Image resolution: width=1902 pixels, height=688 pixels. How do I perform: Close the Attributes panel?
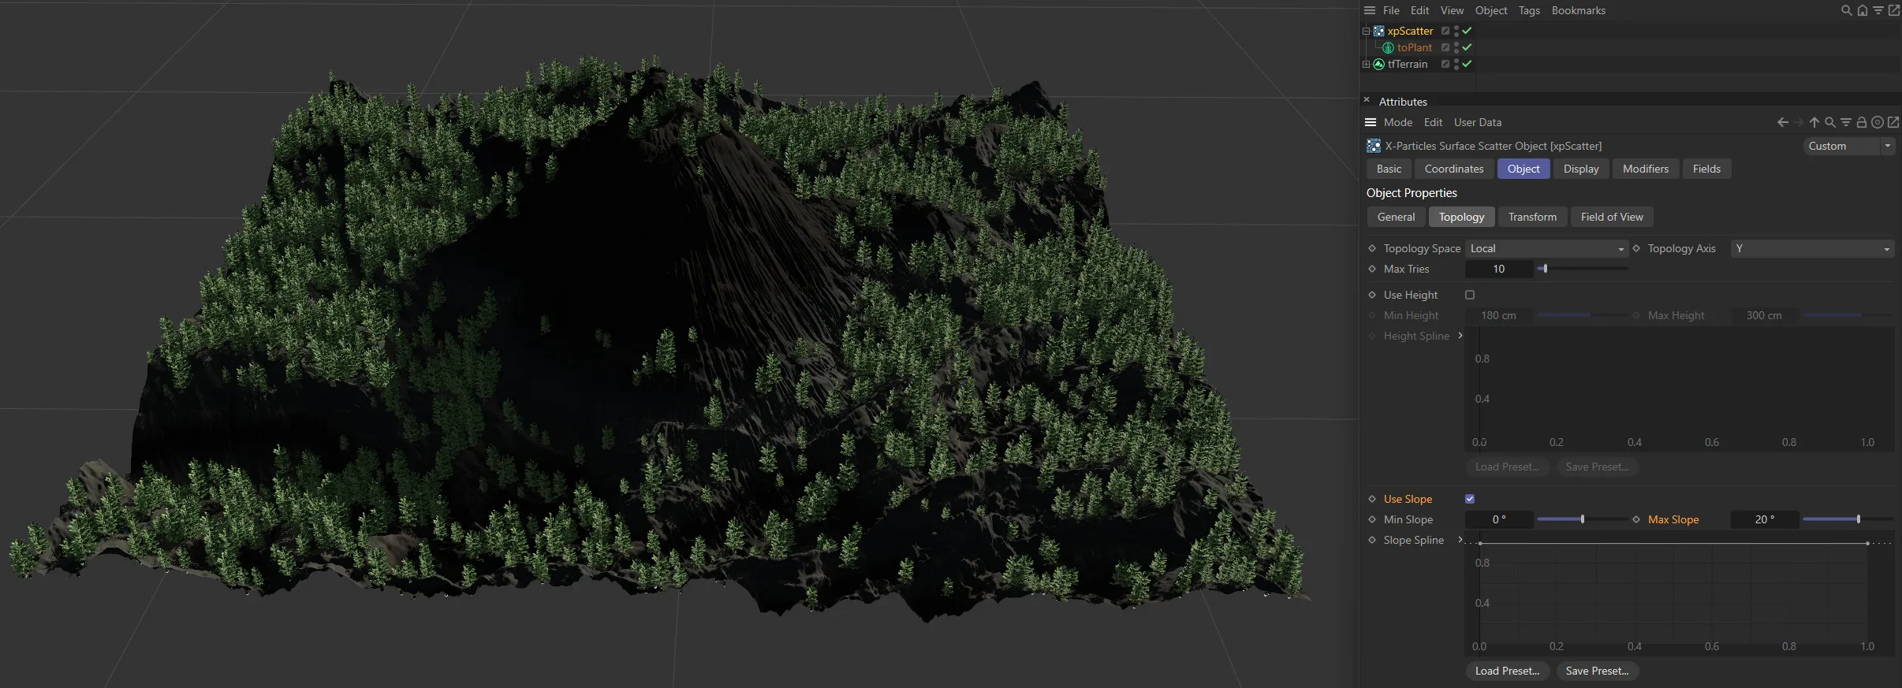point(1367,100)
